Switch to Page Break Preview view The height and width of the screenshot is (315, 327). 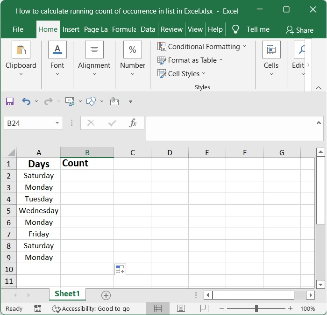coord(203,308)
